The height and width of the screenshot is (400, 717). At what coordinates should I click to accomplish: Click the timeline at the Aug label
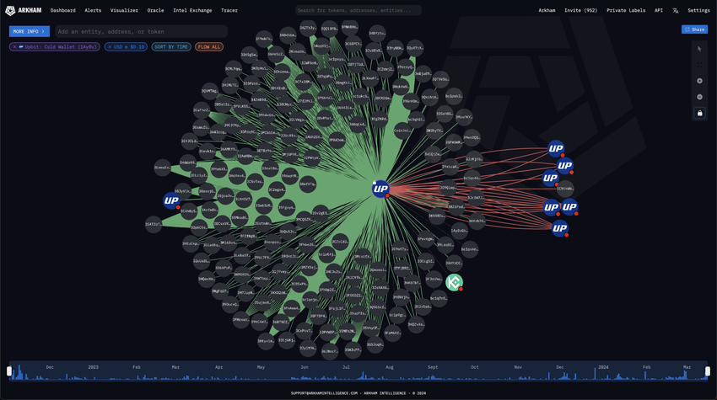pos(389,366)
